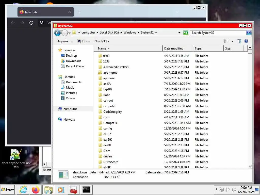Click the forward navigation button in explorer
This screenshot has width=260, height=195.
point(64,33)
